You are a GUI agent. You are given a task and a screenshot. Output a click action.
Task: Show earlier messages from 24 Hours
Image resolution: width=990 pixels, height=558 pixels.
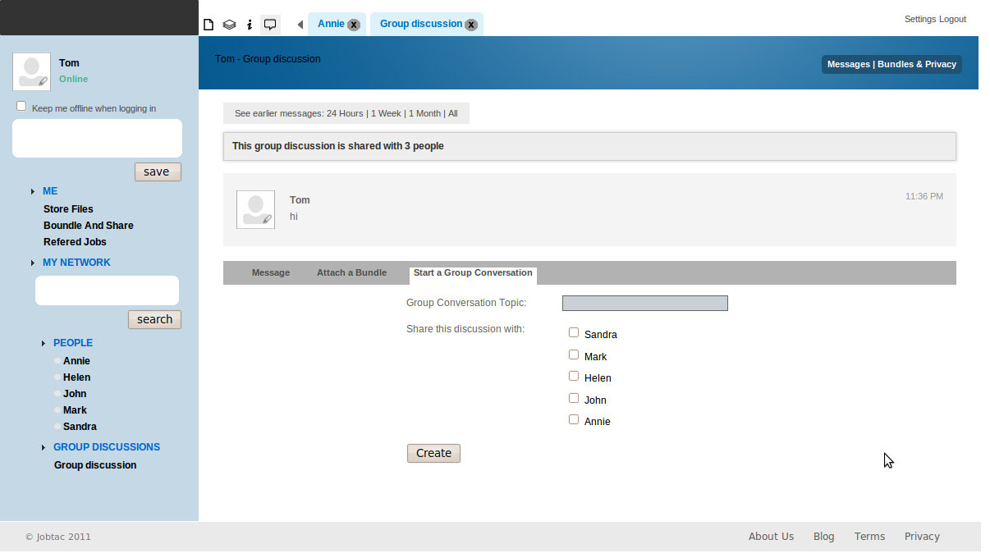pyautogui.click(x=345, y=113)
